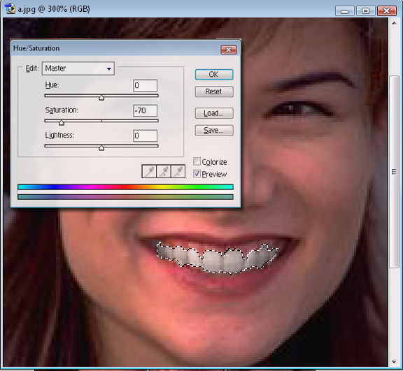The width and height of the screenshot is (403, 371).
Task: Select the subtract-from-sample eyedropper
Action: click(178, 171)
